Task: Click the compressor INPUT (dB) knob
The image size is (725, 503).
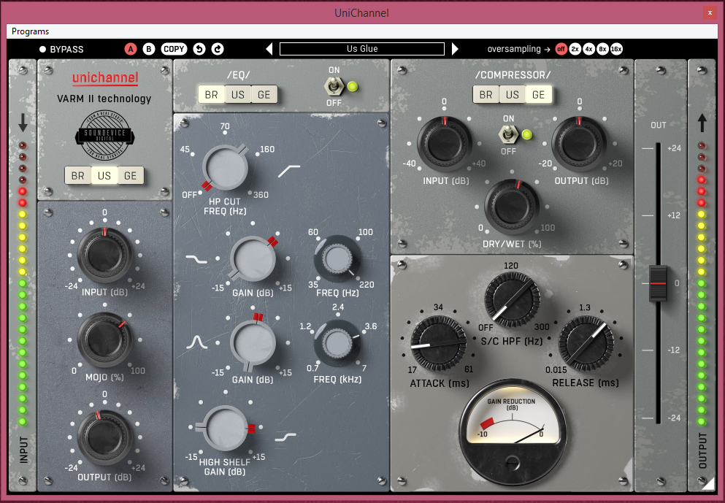Action: coord(445,144)
